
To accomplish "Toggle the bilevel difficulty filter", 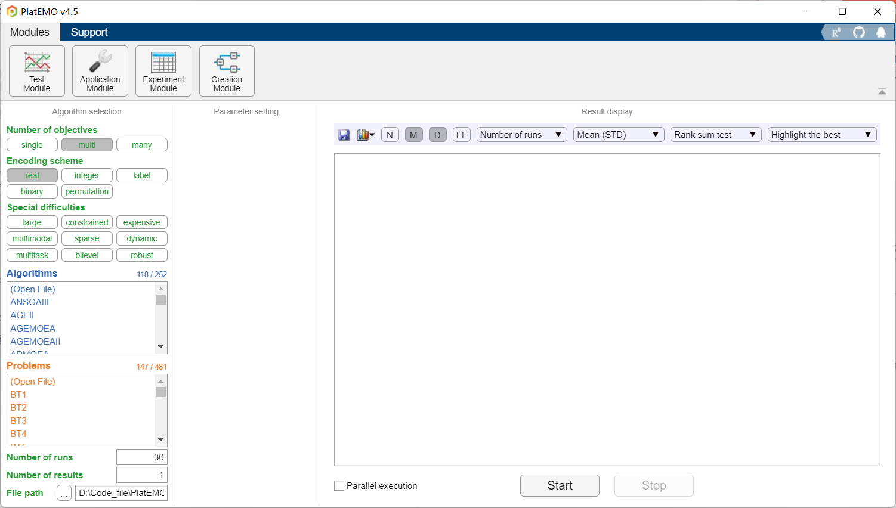I will coord(87,255).
